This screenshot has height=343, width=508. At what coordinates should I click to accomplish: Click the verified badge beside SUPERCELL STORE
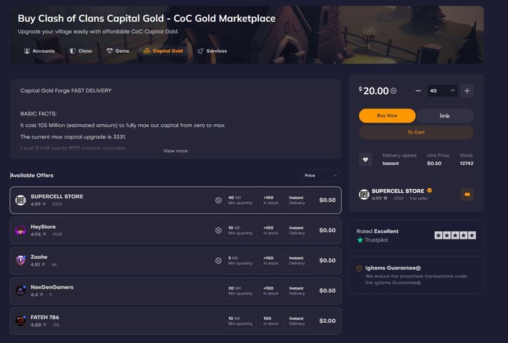point(430,190)
